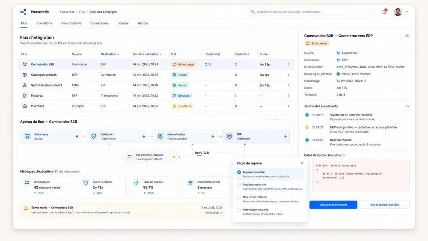Screen dimensions: 428x241
Task: Open the Files d'attente tab
Action: click(71, 23)
